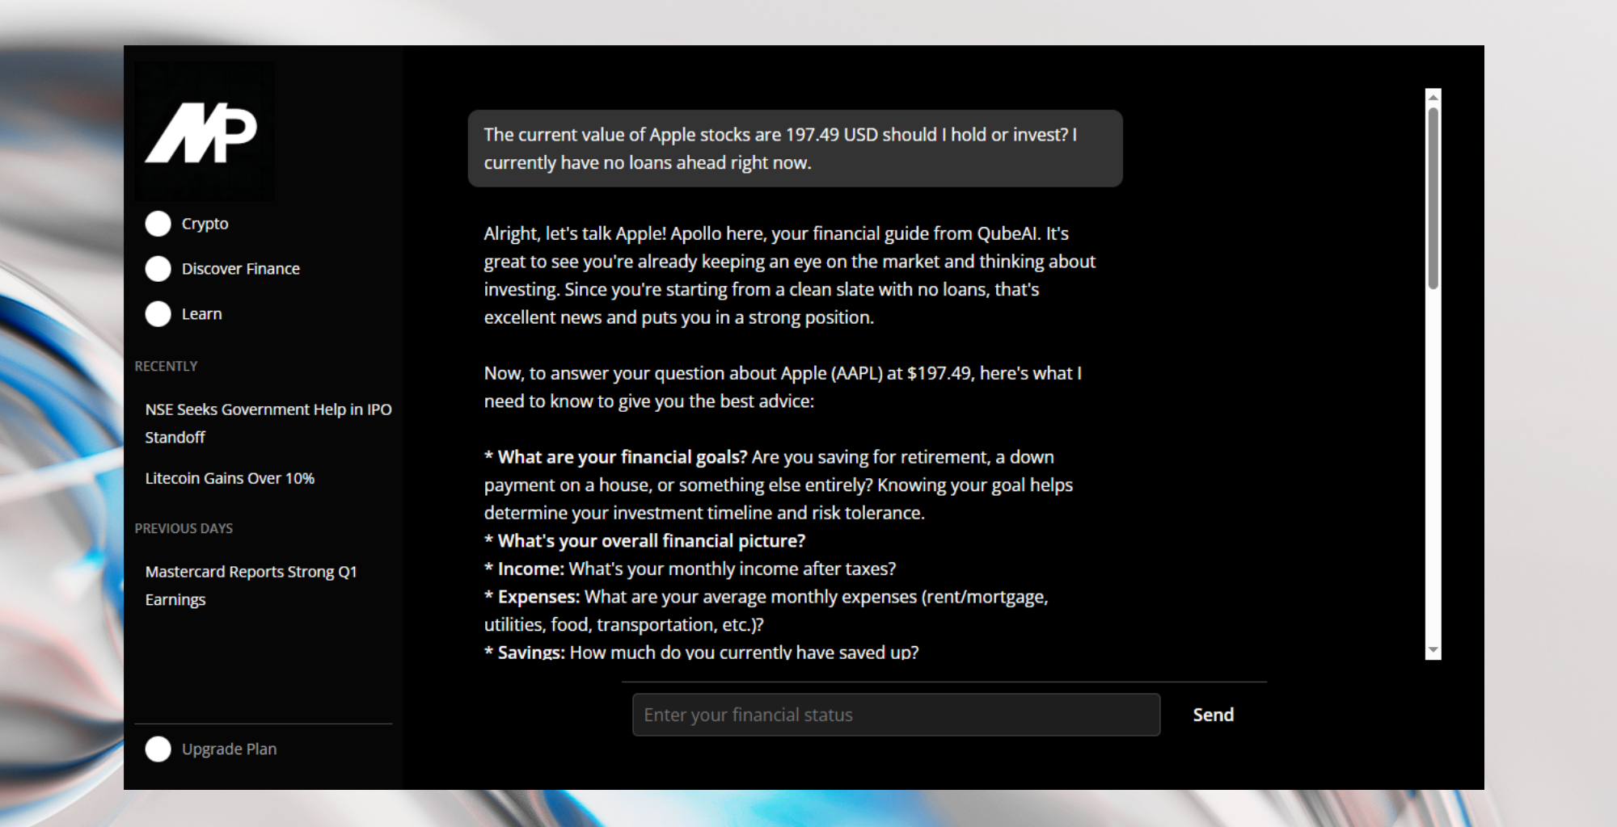Click the 'Now, to answer your question' paragraph

point(783,387)
